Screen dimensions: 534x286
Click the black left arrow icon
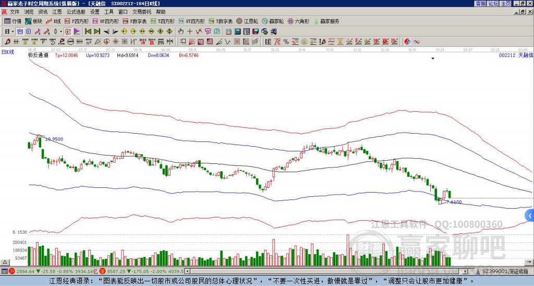coord(106,32)
